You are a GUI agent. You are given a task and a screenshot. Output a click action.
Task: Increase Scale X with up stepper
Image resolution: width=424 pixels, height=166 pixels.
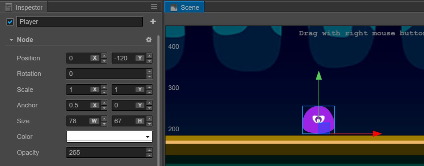pyautogui.click(x=104, y=87)
